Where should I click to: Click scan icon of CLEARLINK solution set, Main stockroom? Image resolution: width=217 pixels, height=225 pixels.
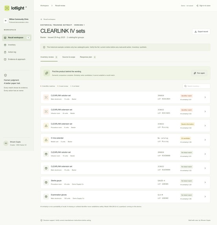point(46,97)
